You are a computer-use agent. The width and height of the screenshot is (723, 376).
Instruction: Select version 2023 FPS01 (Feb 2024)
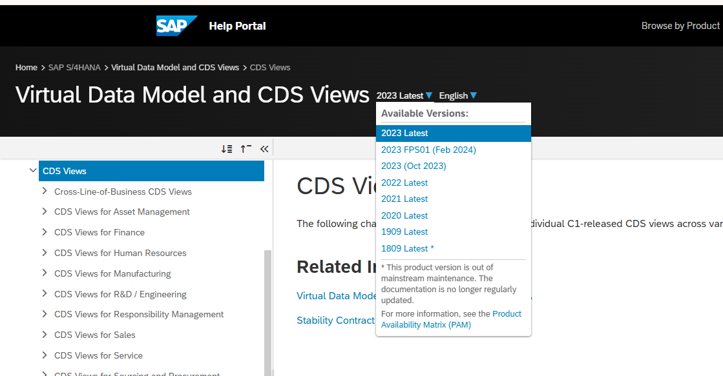click(x=428, y=150)
